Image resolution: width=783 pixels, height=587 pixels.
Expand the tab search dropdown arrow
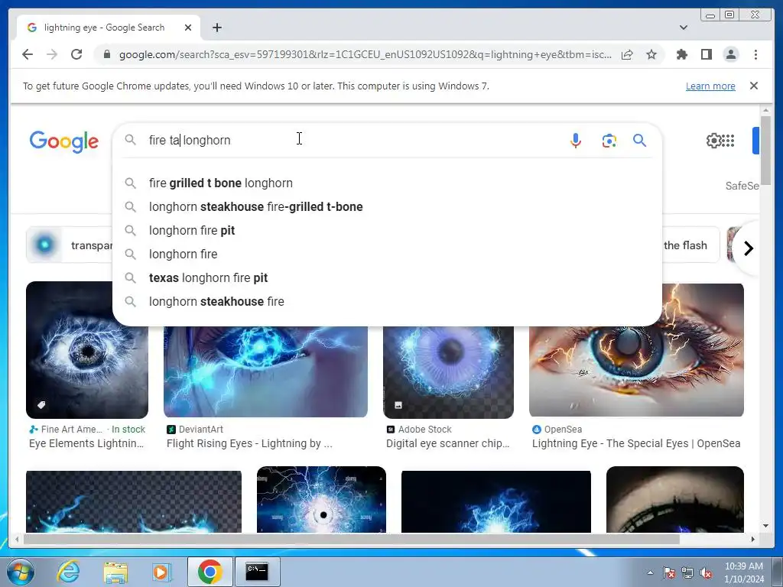(x=683, y=28)
